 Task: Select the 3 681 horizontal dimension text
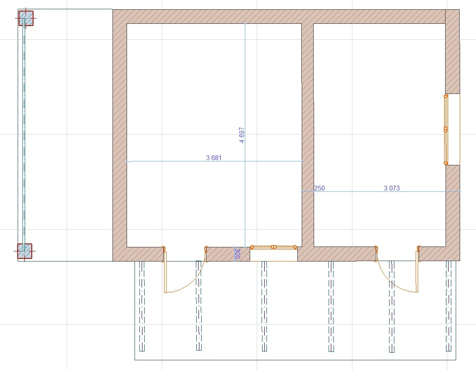pyautogui.click(x=214, y=157)
